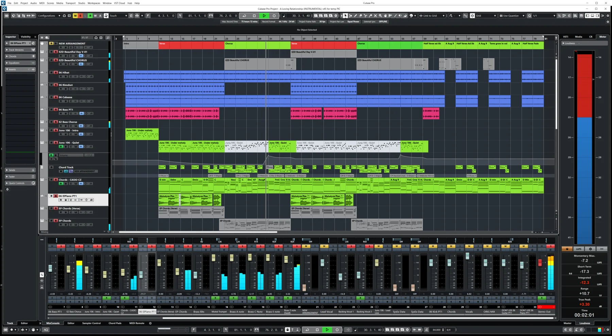
Task: Select the Draw pencil tool
Action: click(355, 16)
